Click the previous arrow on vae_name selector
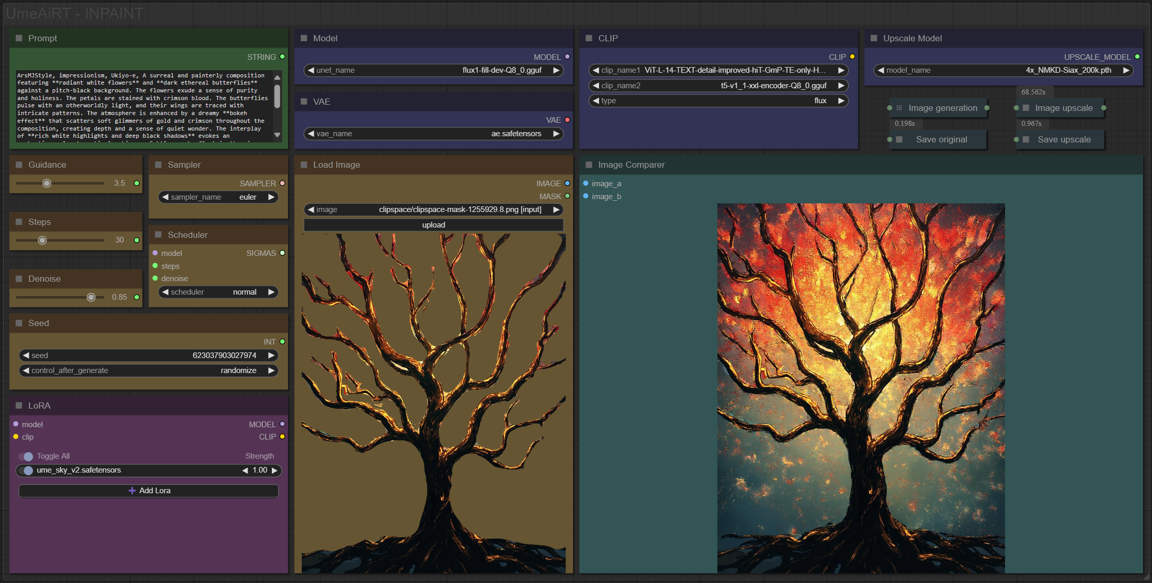 point(311,134)
